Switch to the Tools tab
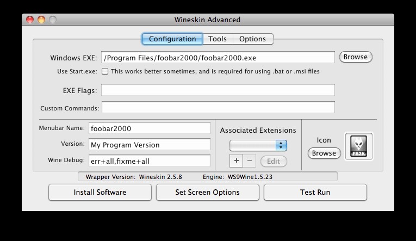Screen dimensions: 416x241 coord(218,39)
